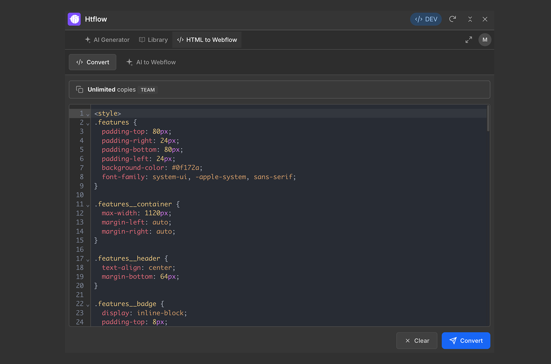Click the code icon on HTML to Webflow
The width and height of the screenshot is (551, 364).
click(180, 40)
